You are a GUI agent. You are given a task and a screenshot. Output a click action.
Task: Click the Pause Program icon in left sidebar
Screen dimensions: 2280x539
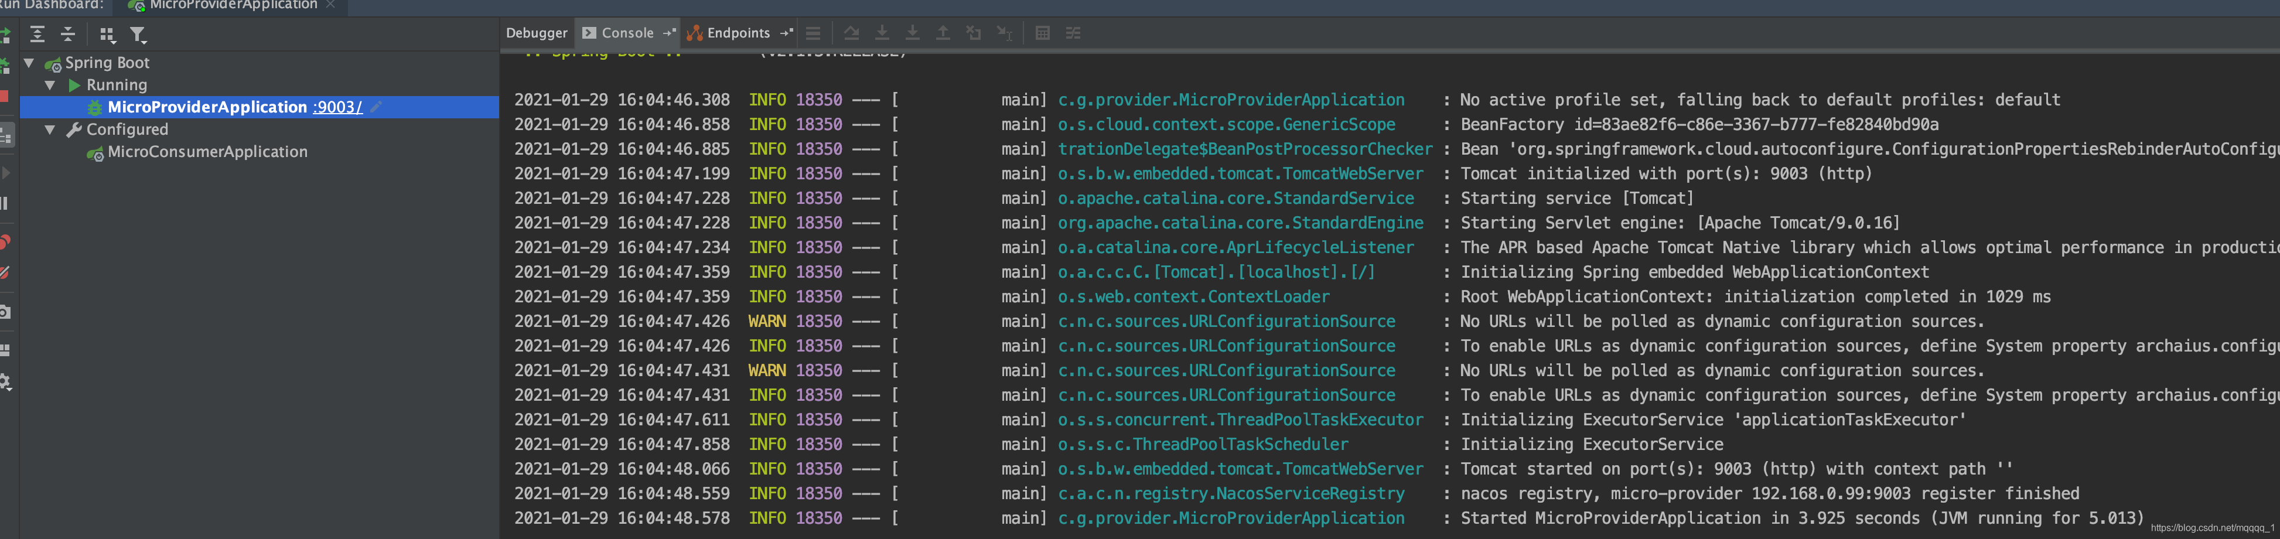[5, 203]
